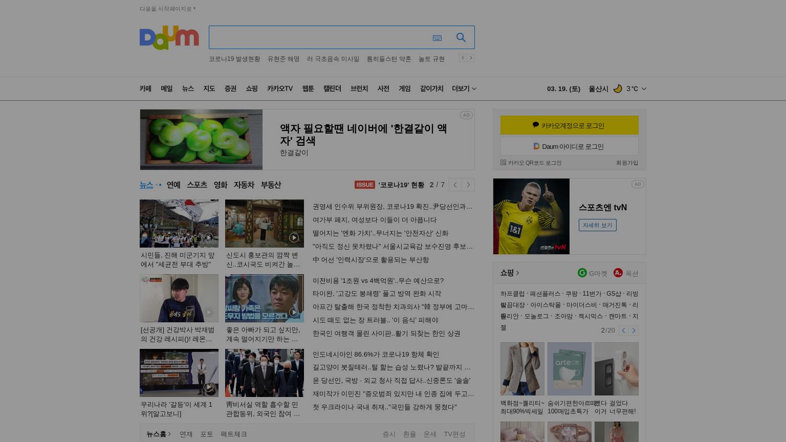Open headline 여가부 폐지, 여성보다 이들이 더 아픕니다
Screen dimensions: 786x442
click(375, 220)
